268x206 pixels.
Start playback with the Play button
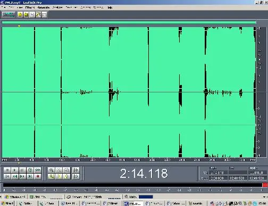tap(15, 170)
